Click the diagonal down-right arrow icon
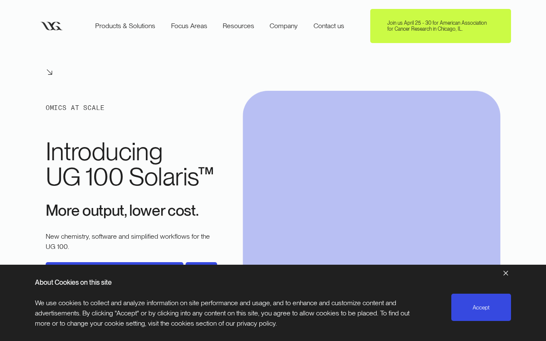The image size is (546, 341). pyautogui.click(x=49, y=72)
